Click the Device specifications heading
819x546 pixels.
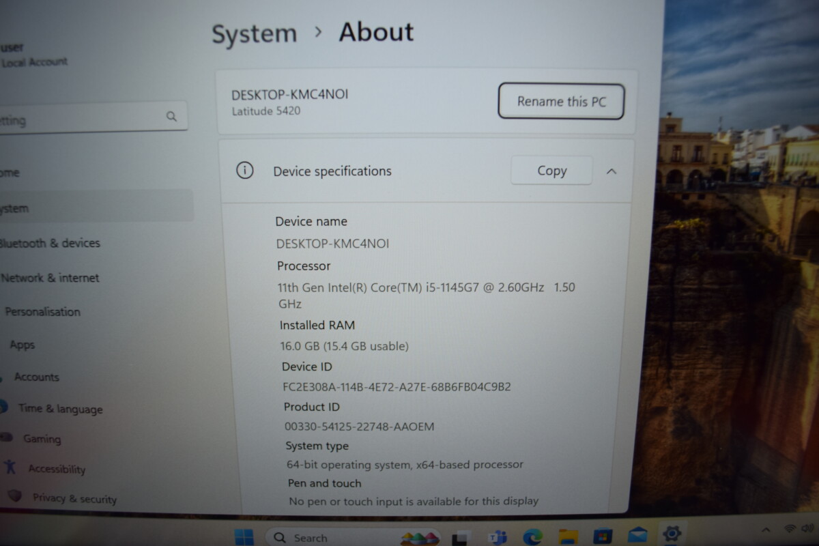pos(332,171)
